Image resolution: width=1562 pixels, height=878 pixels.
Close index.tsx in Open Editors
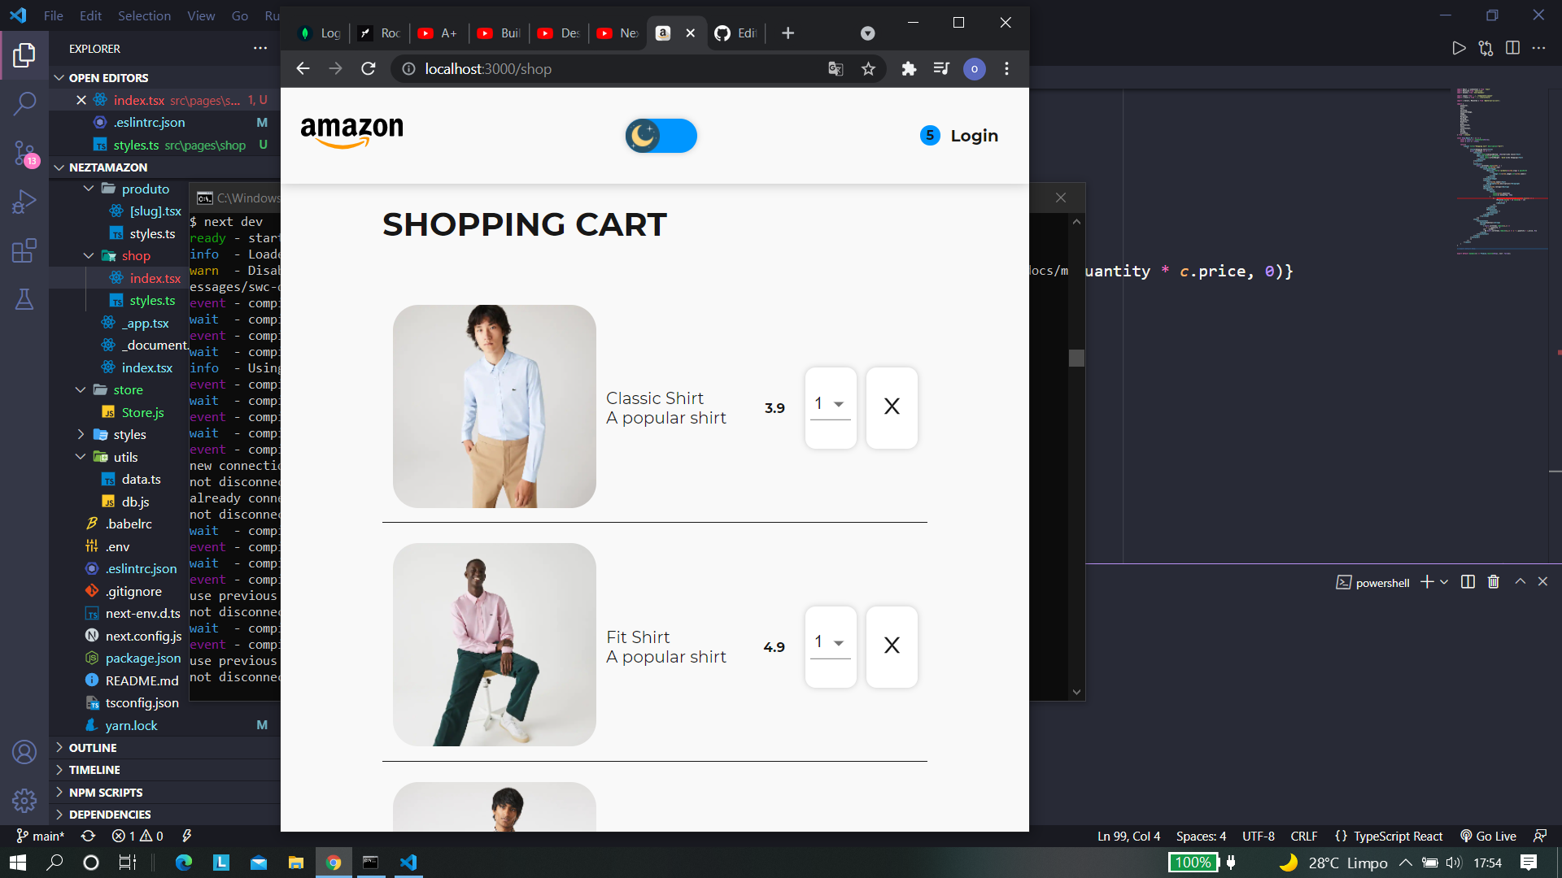pyautogui.click(x=81, y=100)
